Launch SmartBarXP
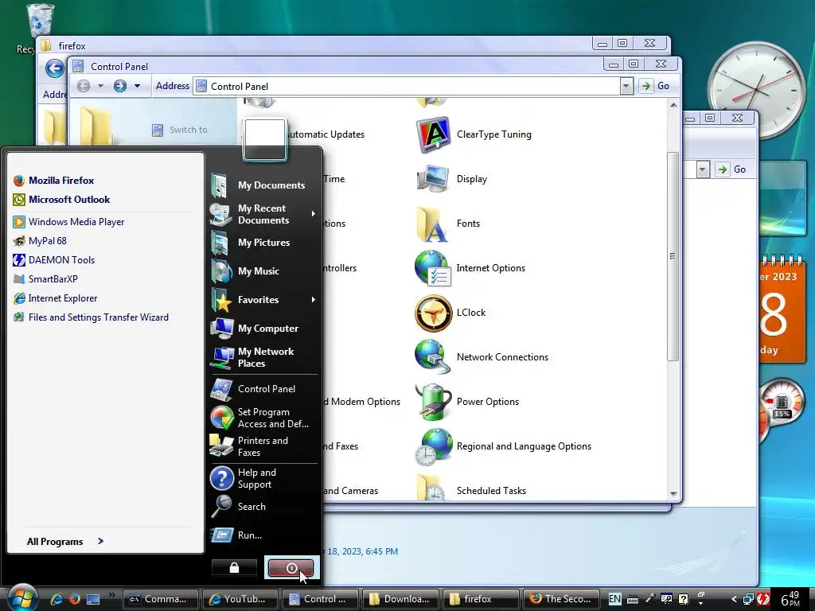This screenshot has width=815, height=611. click(x=45, y=279)
